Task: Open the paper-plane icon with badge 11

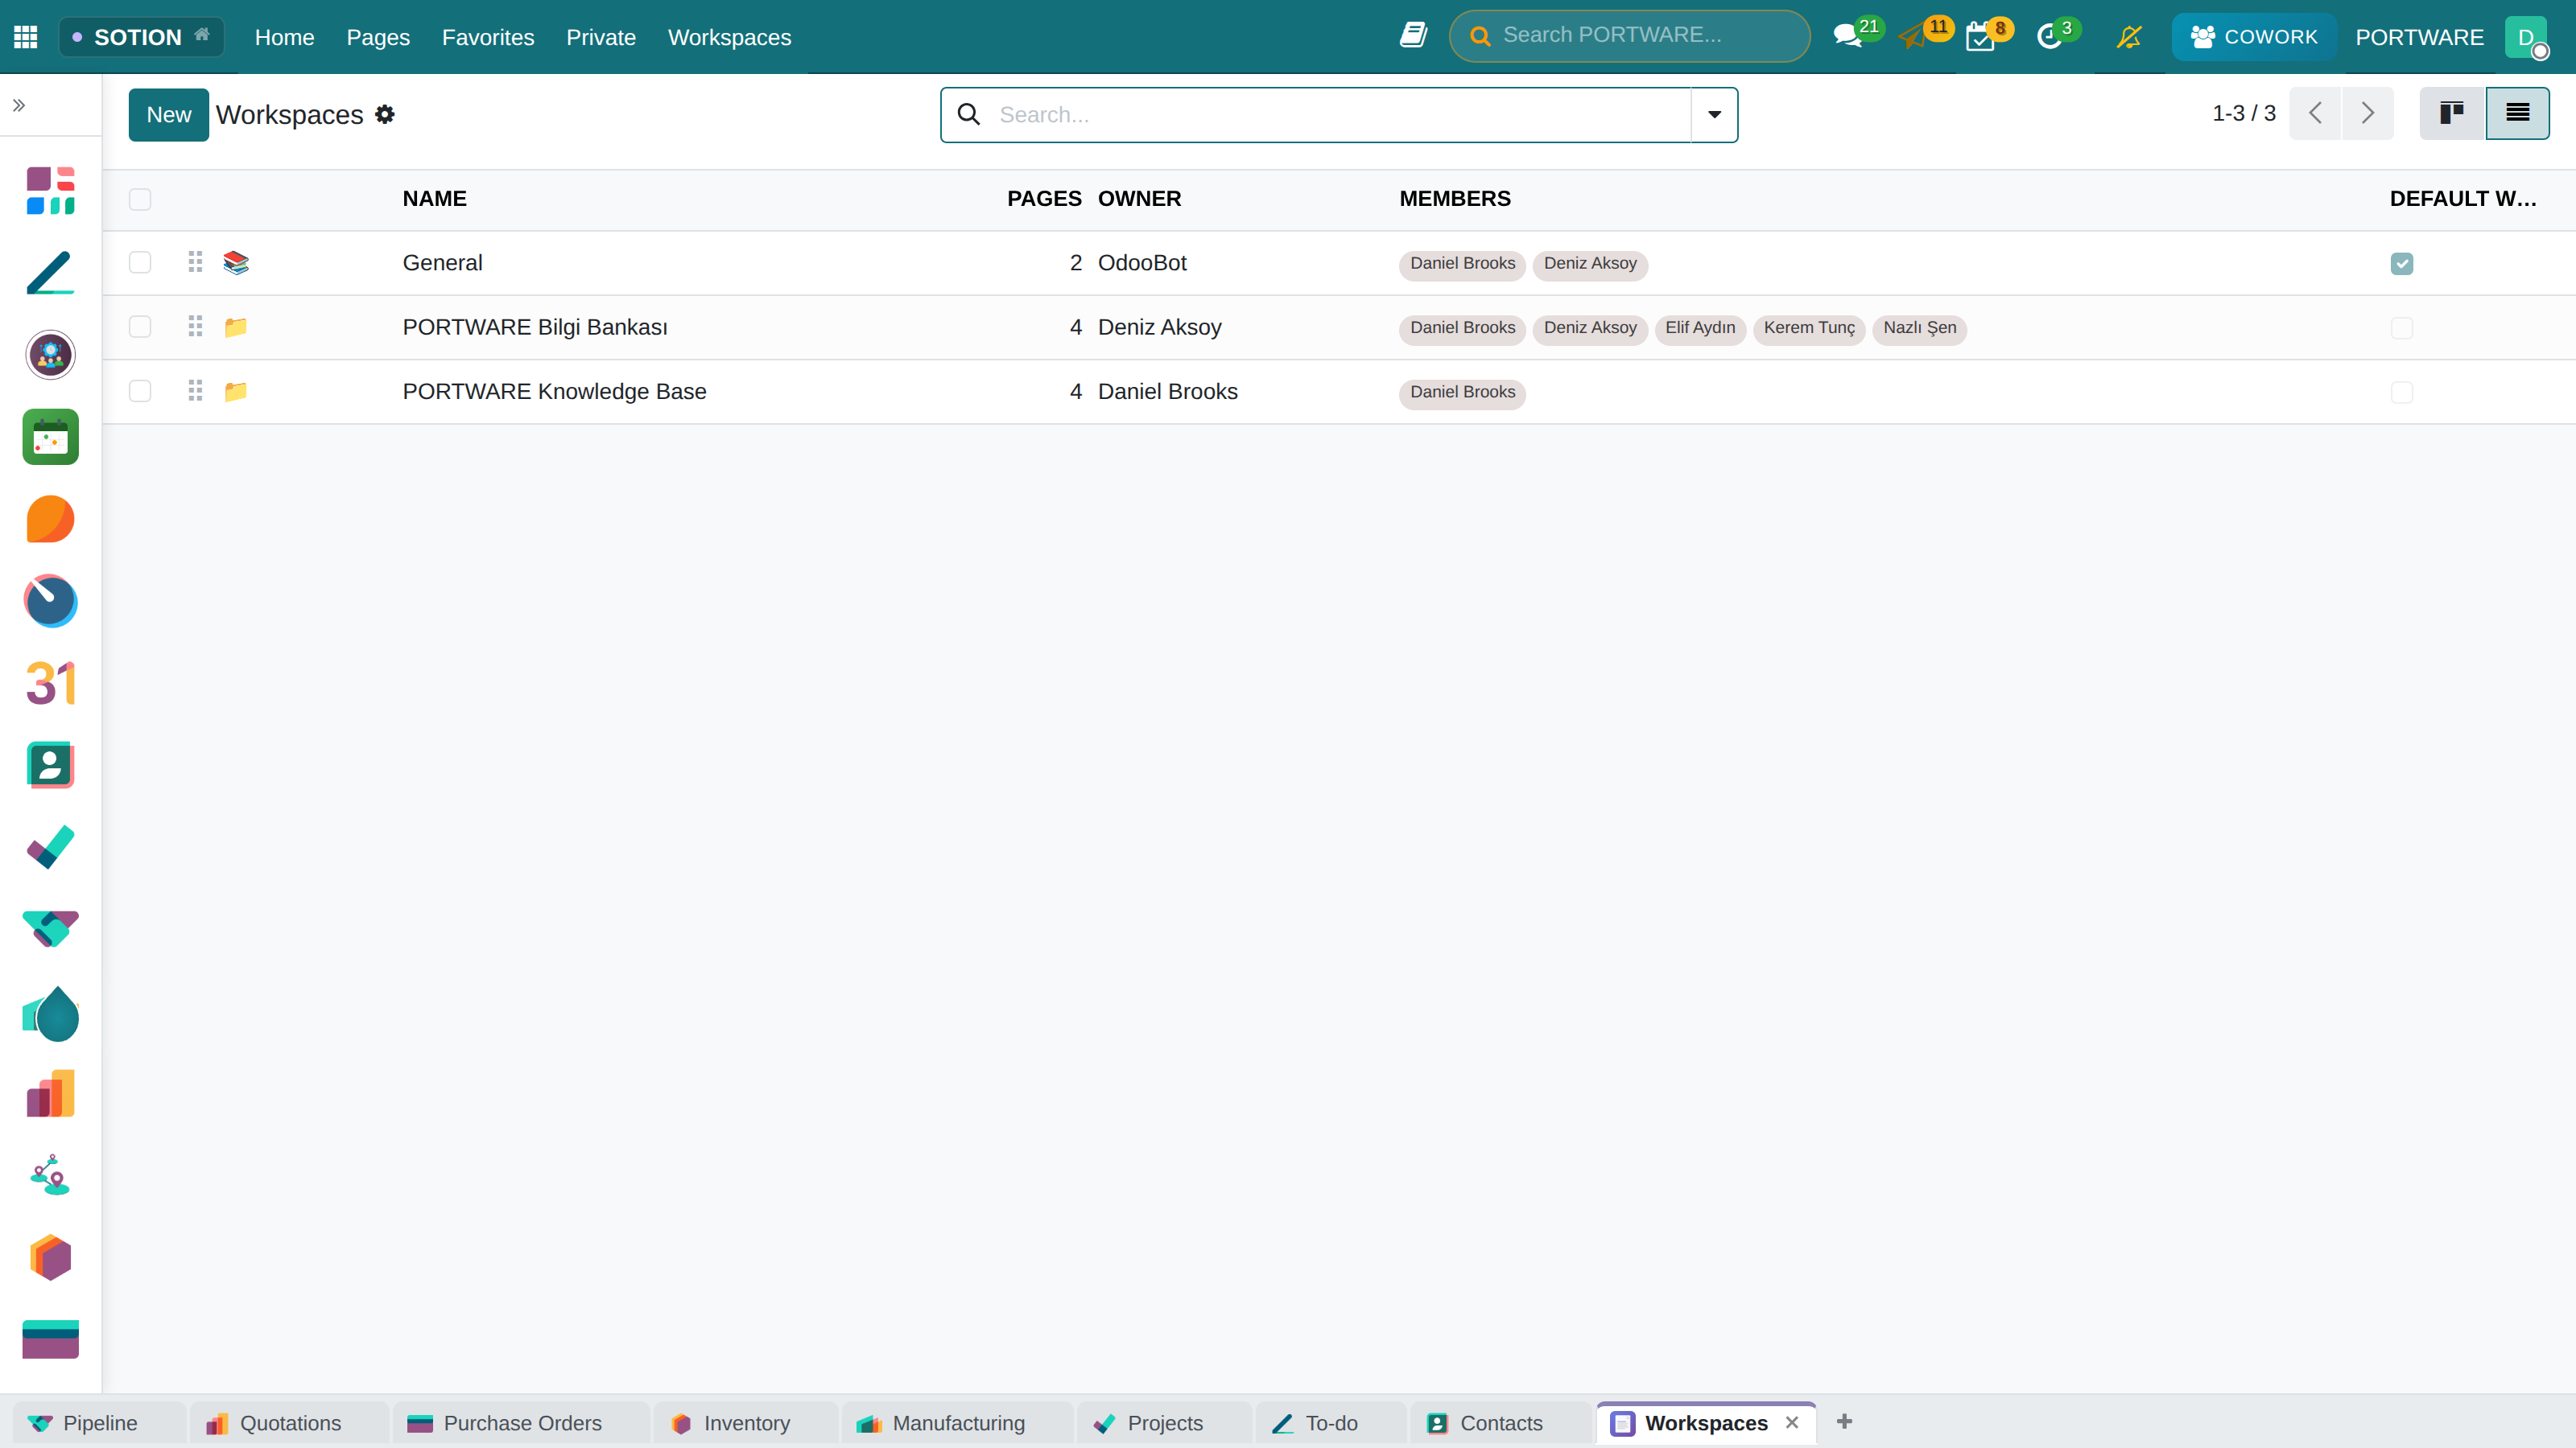Action: coord(1913,37)
